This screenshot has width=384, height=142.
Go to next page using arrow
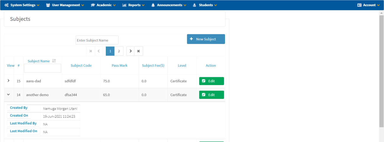tap(131, 51)
